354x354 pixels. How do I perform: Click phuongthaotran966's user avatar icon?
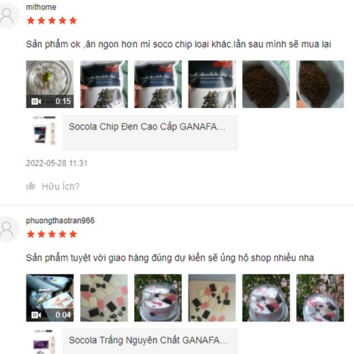pyautogui.click(x=8, y=229)
